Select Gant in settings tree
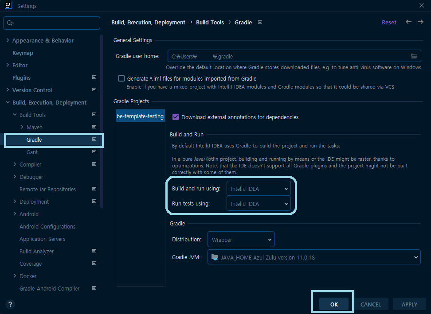431x314 pixels. (x=32, y=152)
